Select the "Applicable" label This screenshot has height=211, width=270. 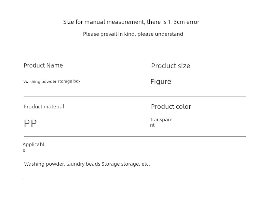33,147
